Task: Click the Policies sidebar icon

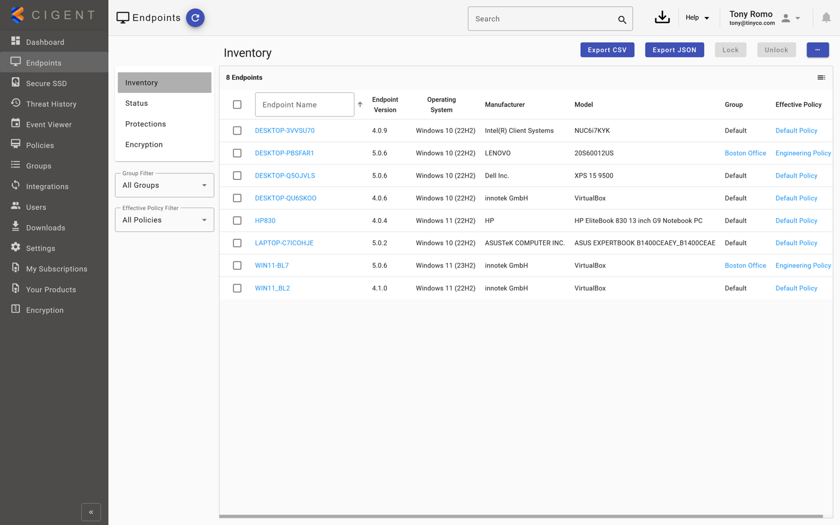Action: pos(15,144)
